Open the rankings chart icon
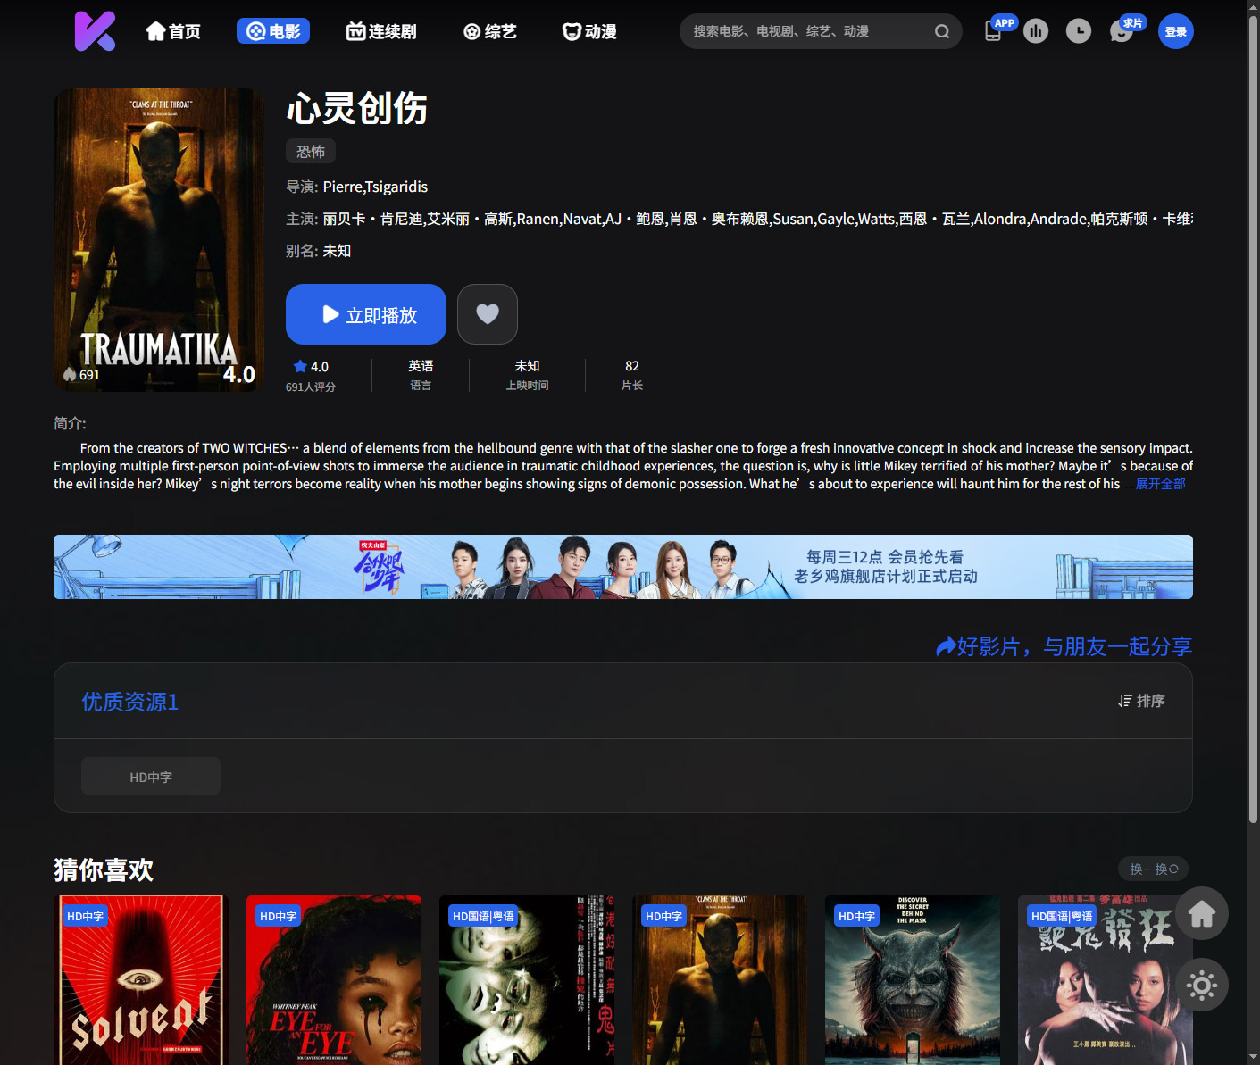 [x=1035, y=30]
